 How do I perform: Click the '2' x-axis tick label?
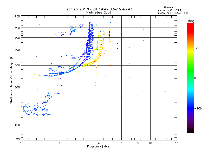point(60,143)
